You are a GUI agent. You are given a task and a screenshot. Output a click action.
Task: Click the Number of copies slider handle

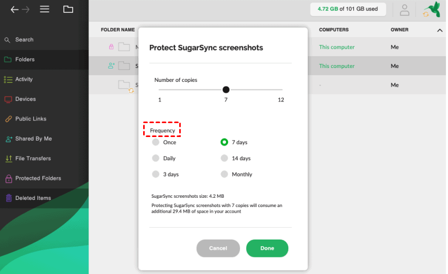pyautogui.click(x=226, y=90)
